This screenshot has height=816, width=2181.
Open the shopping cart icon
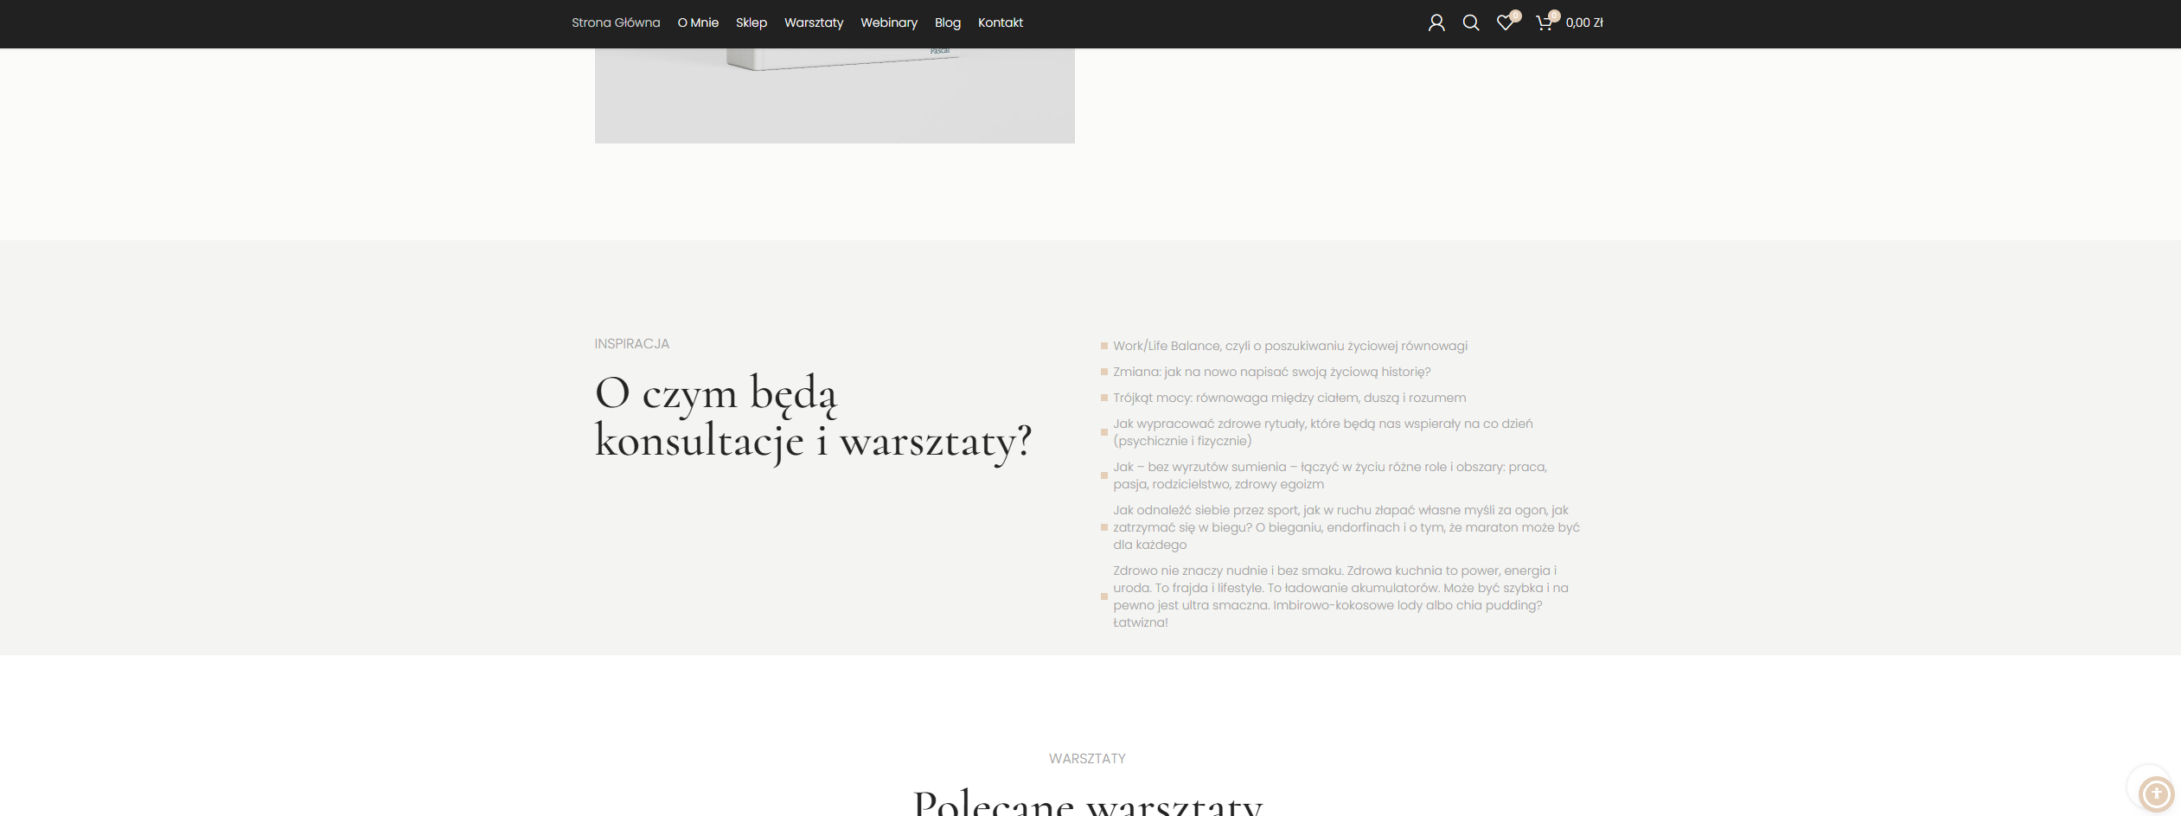(1544, 23)
